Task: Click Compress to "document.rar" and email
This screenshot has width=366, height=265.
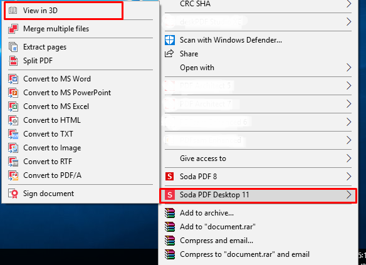Action: coord(258,254)
